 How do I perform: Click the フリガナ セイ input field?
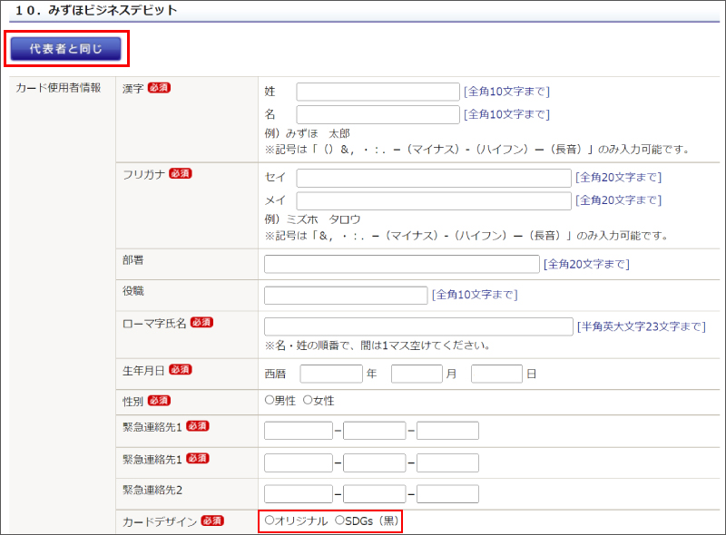pyautogui.click(x=434, y=178)
